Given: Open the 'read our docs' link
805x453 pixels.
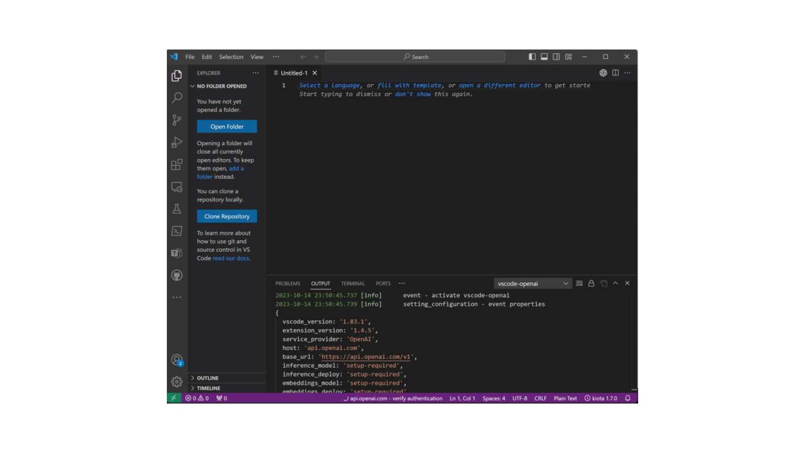Looking at the screenshot, I should click(x=231, y=258).
